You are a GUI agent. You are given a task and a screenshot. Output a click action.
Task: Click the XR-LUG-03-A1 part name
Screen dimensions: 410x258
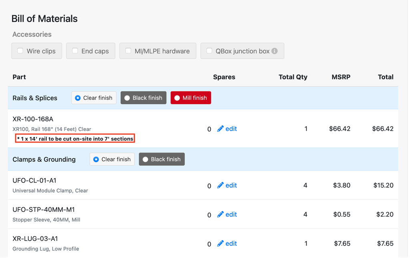[x=35, y=239]
